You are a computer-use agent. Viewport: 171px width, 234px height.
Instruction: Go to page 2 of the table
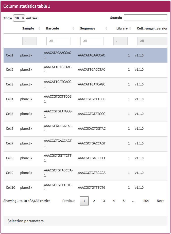(x=94, y=201)
